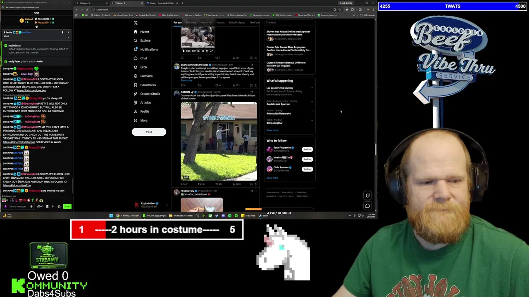Image resolution: width=529 pixels, height=297 pixels.
Task: Click Show more under What's happening
Action: click(x=272, y=130)
